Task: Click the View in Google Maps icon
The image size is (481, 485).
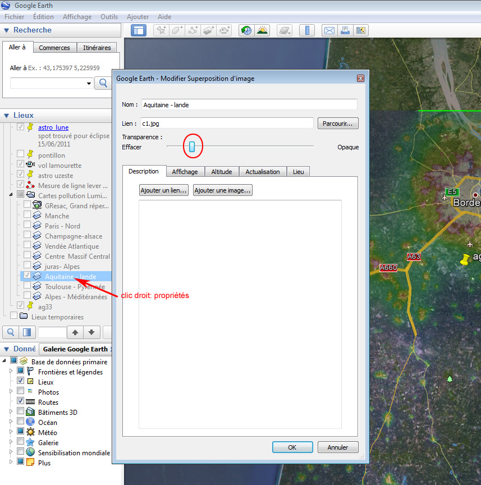Action: [361, 30]
